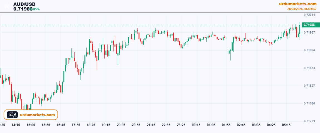Click the AUD/USD pair title
The width and height of the screenshot is (320, 133).
coord(24,4)
